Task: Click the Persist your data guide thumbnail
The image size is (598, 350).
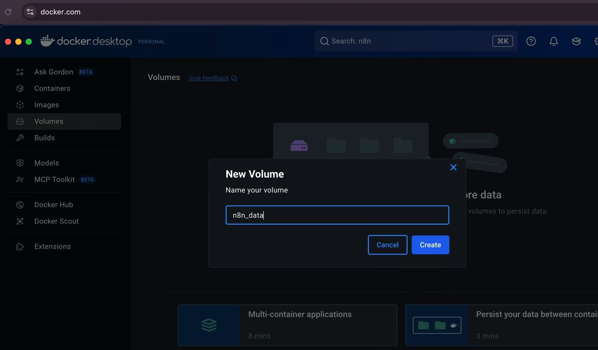Action: click(x=437, y=325)
